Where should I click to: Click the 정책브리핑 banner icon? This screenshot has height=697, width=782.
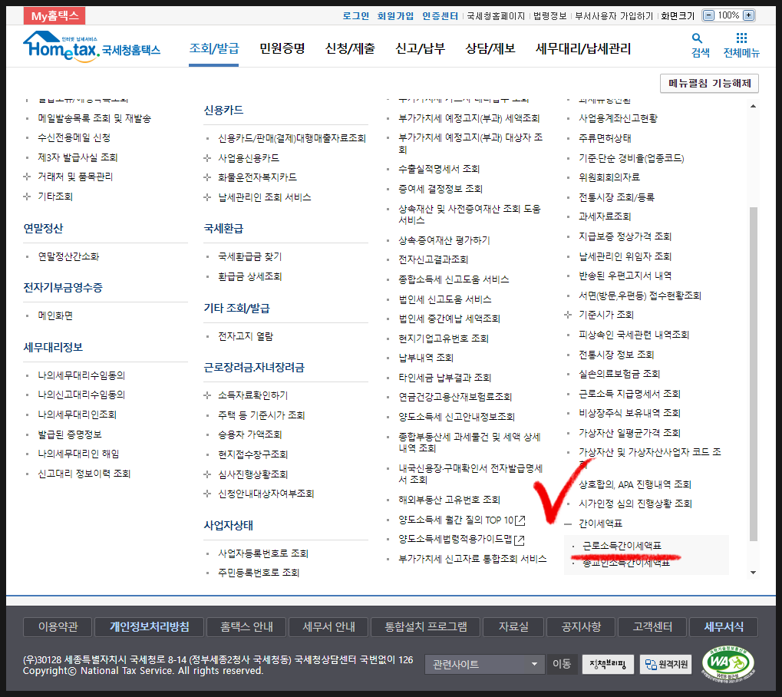[x=608, y=664]
